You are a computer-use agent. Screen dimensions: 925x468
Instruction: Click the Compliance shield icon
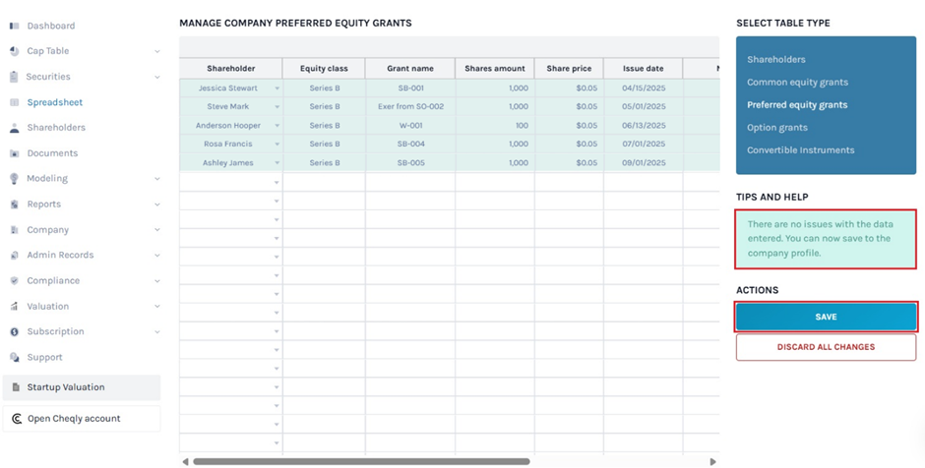(14, 280)
